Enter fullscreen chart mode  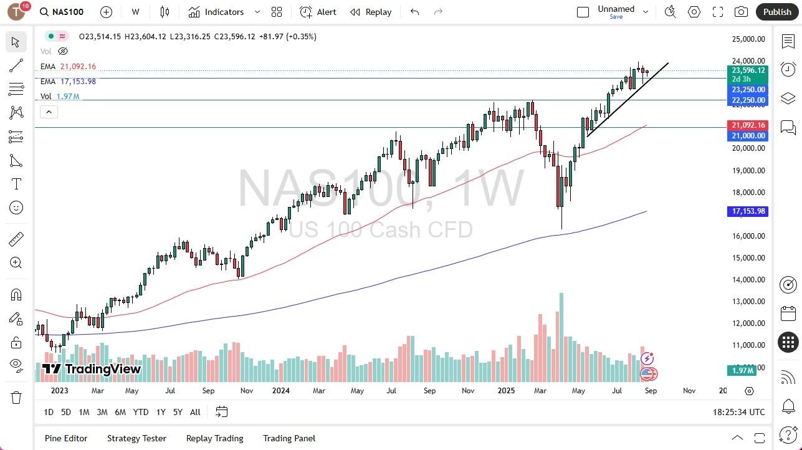pyautogui.click(x=717, y=11)
